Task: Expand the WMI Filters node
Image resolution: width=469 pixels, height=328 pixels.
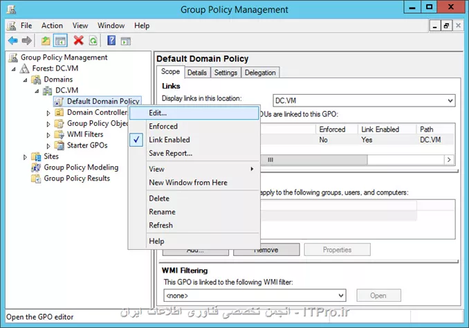Action: (x=48, y=135)
